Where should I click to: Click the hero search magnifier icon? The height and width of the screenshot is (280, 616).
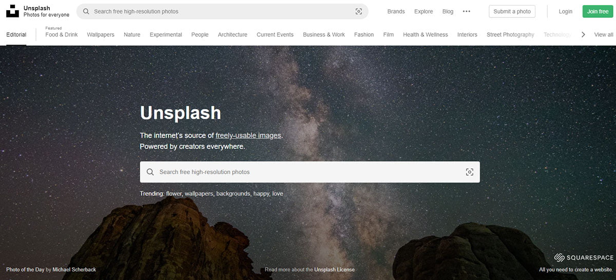(x=150, y=172)
